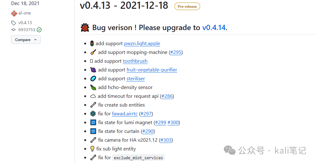Open the pwzn.light.apple link
The width and height of the screenshot is (316, 163).
click(x=142, y=44)
